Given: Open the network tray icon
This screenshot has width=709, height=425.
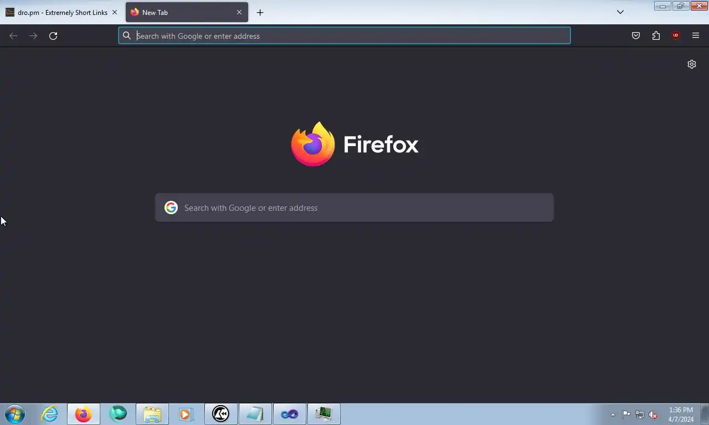Looking at the screenshot, I should [640, 414].
